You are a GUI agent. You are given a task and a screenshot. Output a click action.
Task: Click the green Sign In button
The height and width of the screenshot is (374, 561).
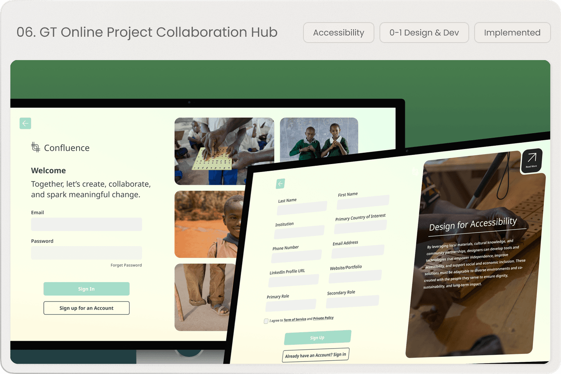(x=86, y=289)
